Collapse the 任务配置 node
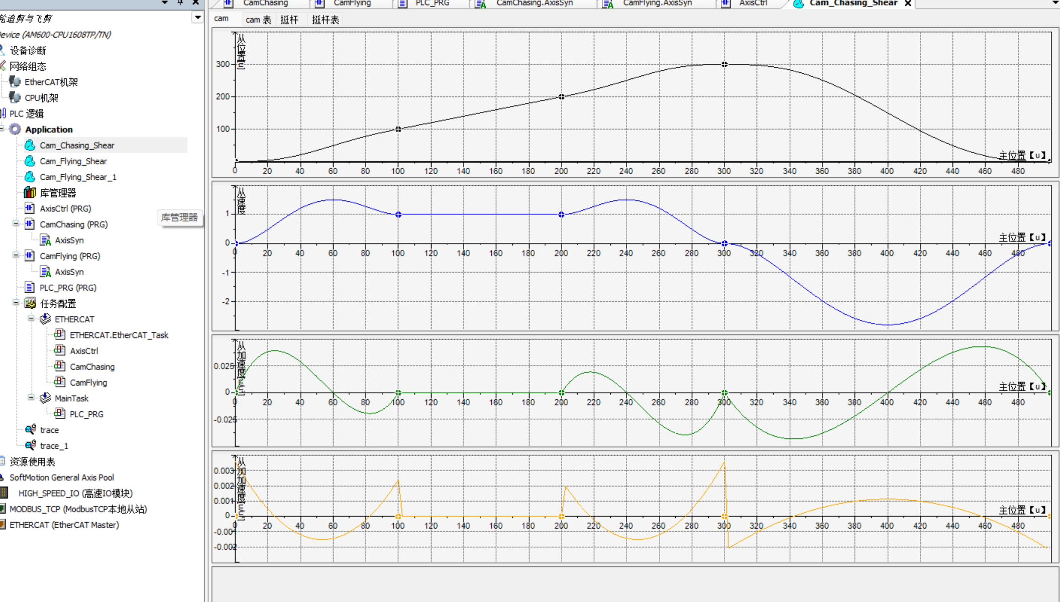 tap(16, 303)
